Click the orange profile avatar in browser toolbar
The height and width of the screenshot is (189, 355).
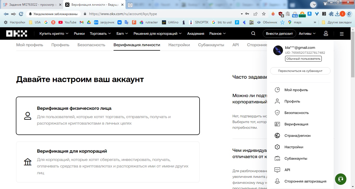tap(342, 14)
